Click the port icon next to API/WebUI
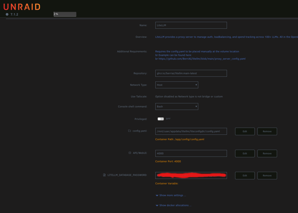Viewport: 298px width, 213px height. coord(130,153)
